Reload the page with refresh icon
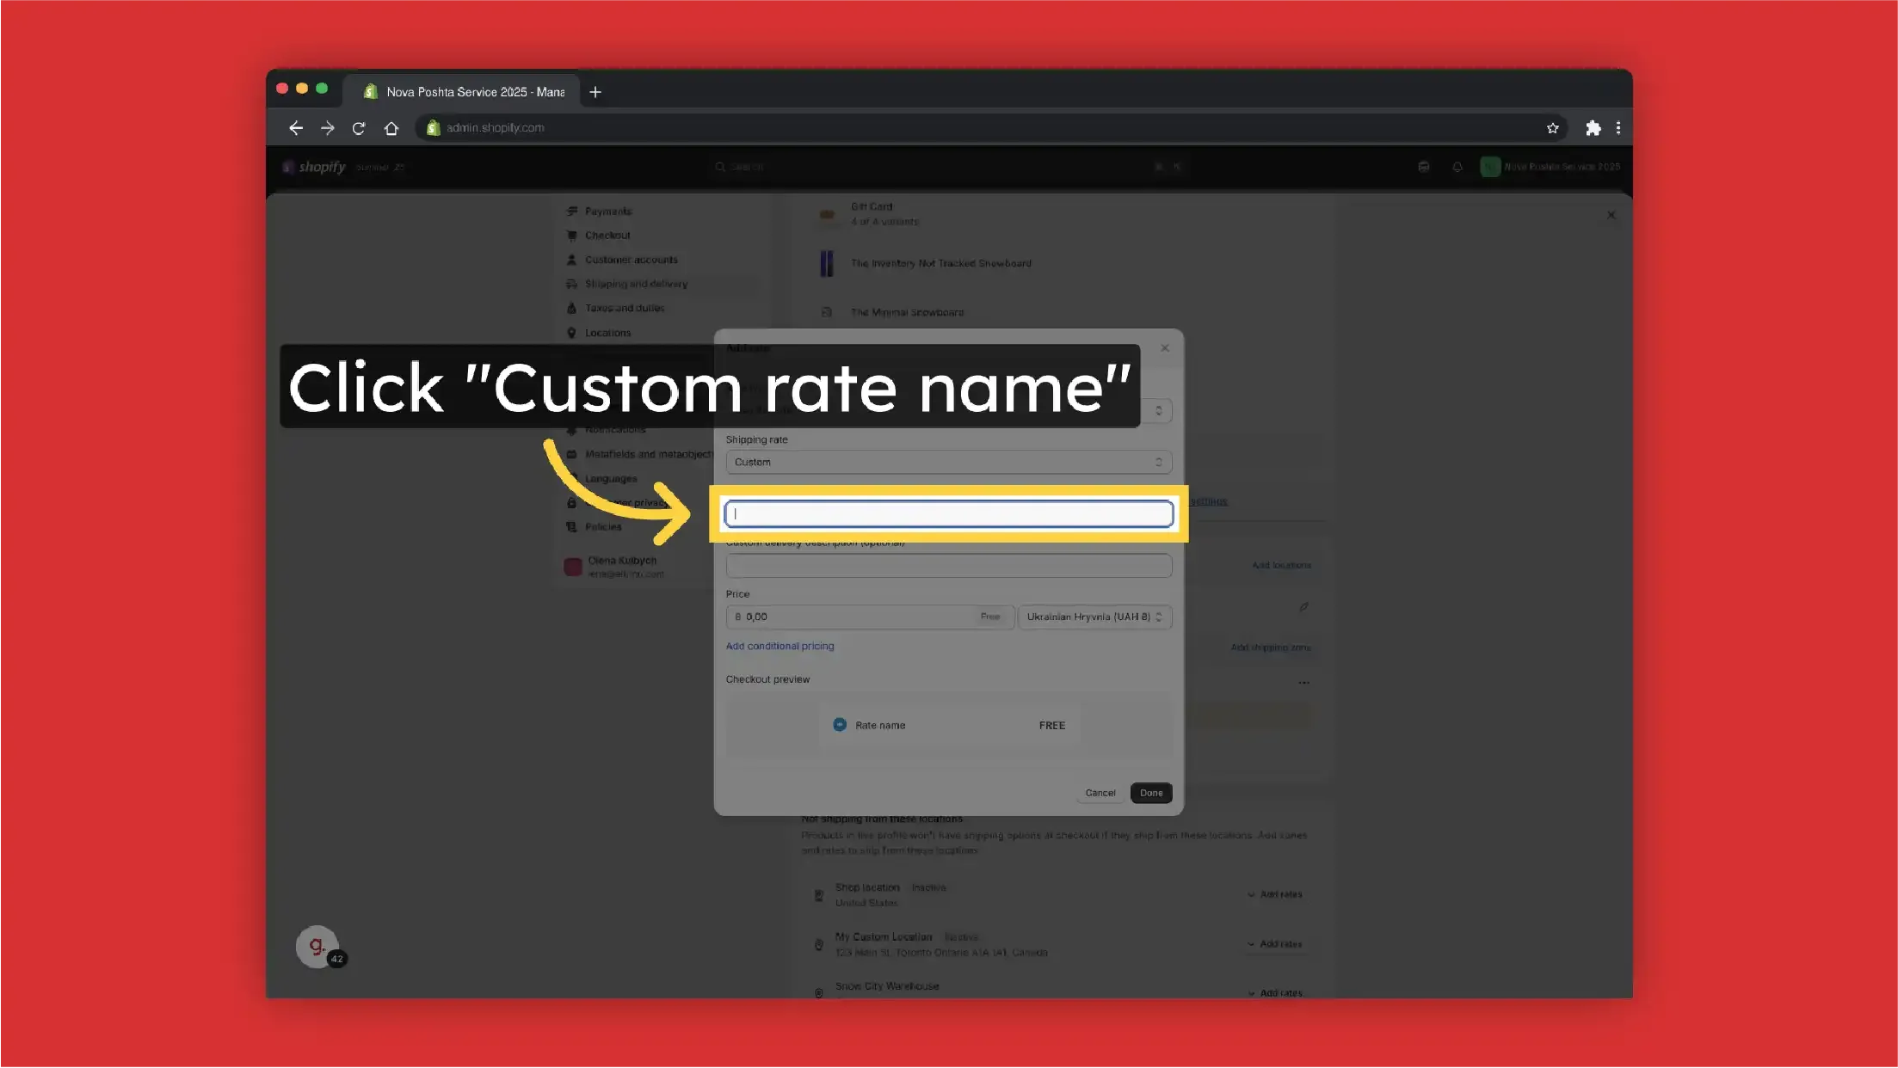 359,128
